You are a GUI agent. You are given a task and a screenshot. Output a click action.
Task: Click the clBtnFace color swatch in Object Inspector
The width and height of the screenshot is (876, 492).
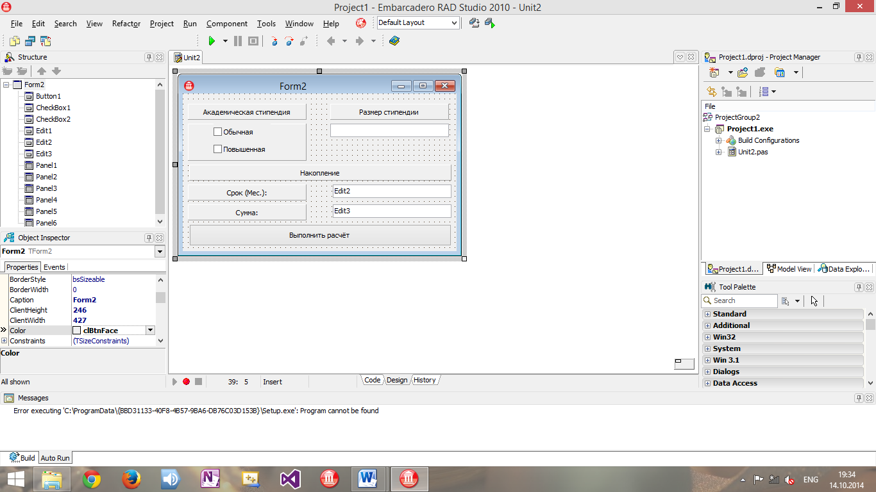[77, 331]
